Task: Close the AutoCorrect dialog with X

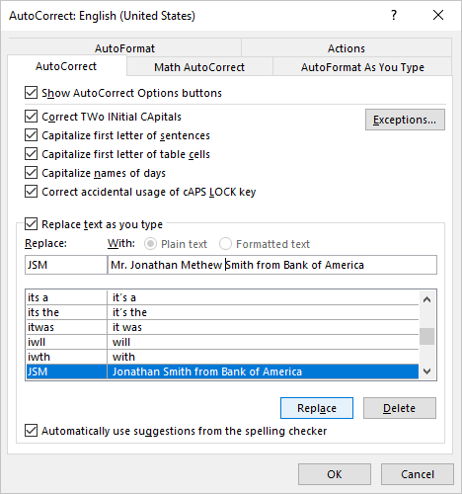Action: pyautogui.click(x=438, y=15)
